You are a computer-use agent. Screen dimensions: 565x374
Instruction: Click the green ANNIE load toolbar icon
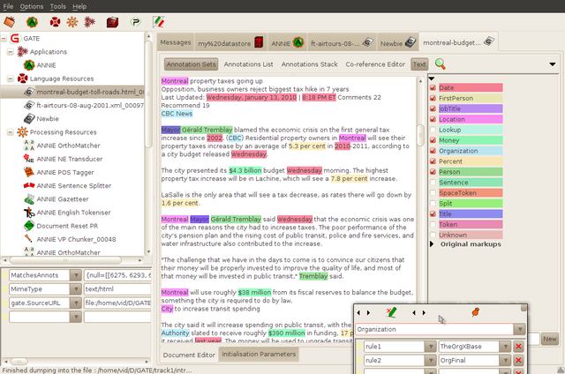(x=32, y=22)
